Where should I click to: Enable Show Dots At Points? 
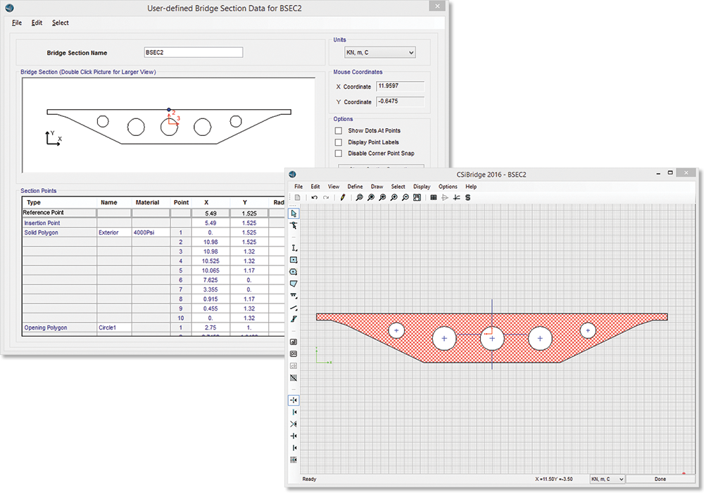[x=339, y=131]
